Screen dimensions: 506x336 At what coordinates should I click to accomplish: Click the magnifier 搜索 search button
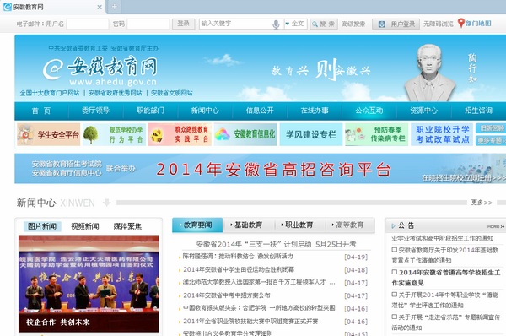click(x=324, y=24)
